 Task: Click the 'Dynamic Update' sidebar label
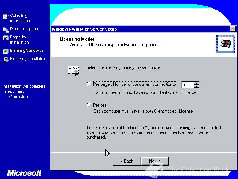25,29
